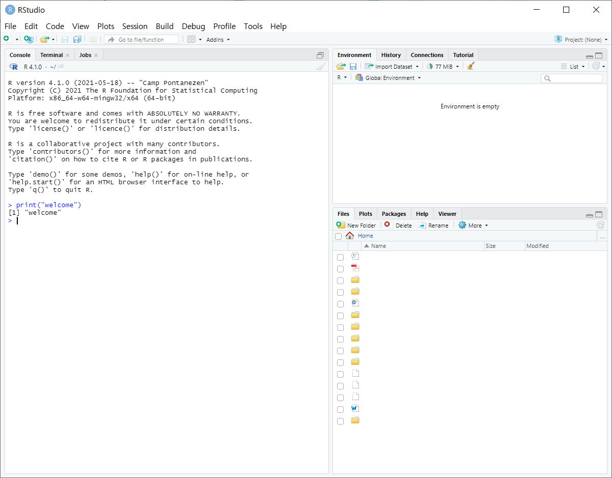The image size is (612, 478).
Task: Minimize the Environment pane
Action: click(590, 56)
